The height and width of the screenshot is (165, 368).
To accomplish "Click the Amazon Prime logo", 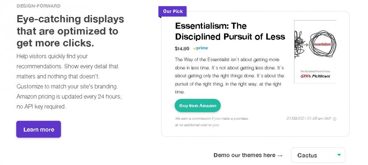I will 201,48.
